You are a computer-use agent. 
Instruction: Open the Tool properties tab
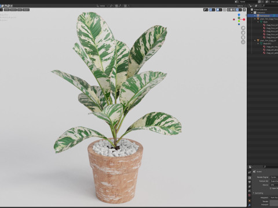(250, 172)
